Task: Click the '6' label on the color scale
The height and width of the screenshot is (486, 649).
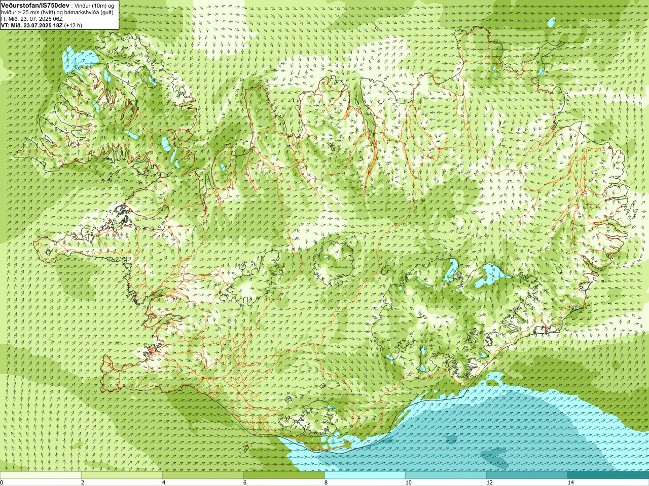Action: coord(245,482)
